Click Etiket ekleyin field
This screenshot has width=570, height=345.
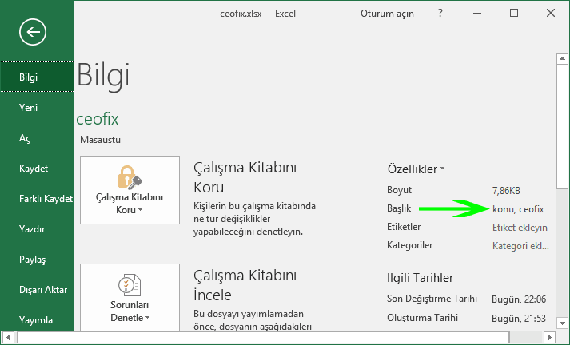pos(520,228)
